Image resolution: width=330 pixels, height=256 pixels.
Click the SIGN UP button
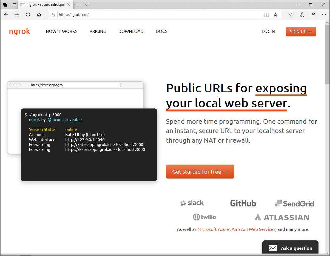(x=301, y=32)
